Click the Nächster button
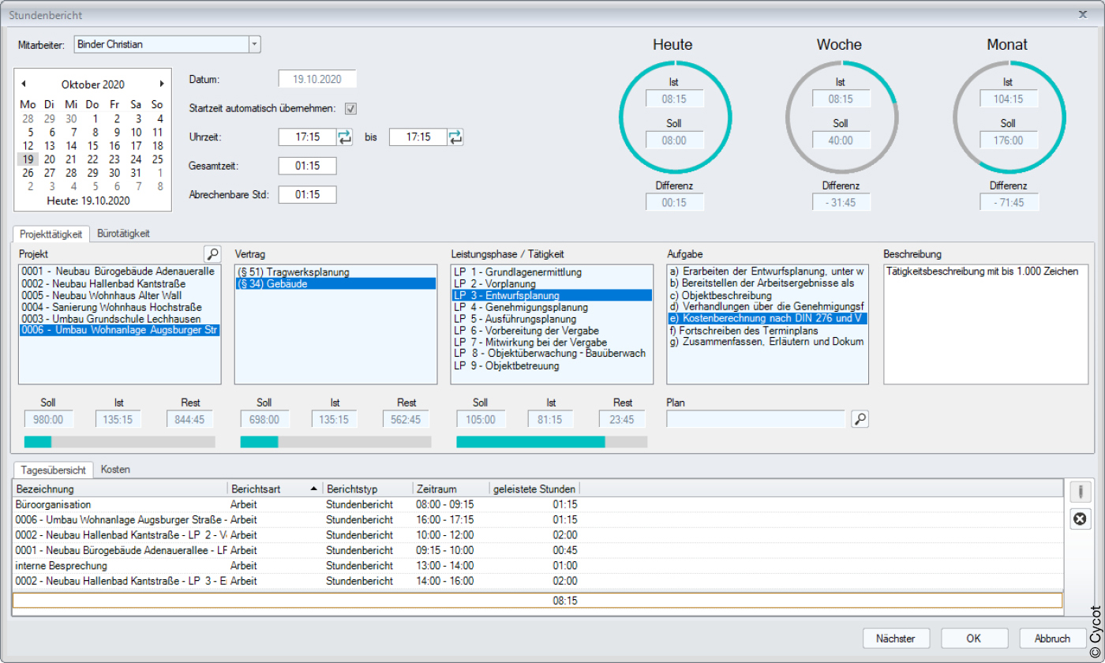1105x663 pixels. pos(896,638)
